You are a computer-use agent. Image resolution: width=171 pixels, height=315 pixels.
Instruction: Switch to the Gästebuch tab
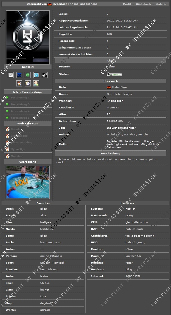coord(143,4)
